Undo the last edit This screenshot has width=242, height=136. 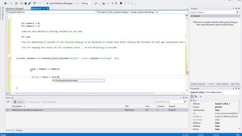click(x=34, y=3)
